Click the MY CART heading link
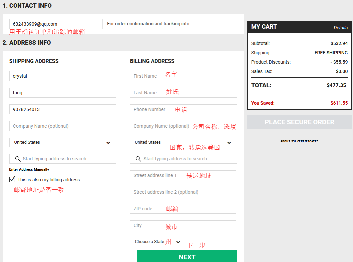 coord(264,27)
